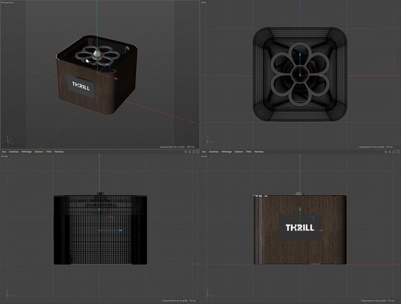401x304 pixels.
Task: Click the wireframe box in Droite viewport
Action: (100, 229)
